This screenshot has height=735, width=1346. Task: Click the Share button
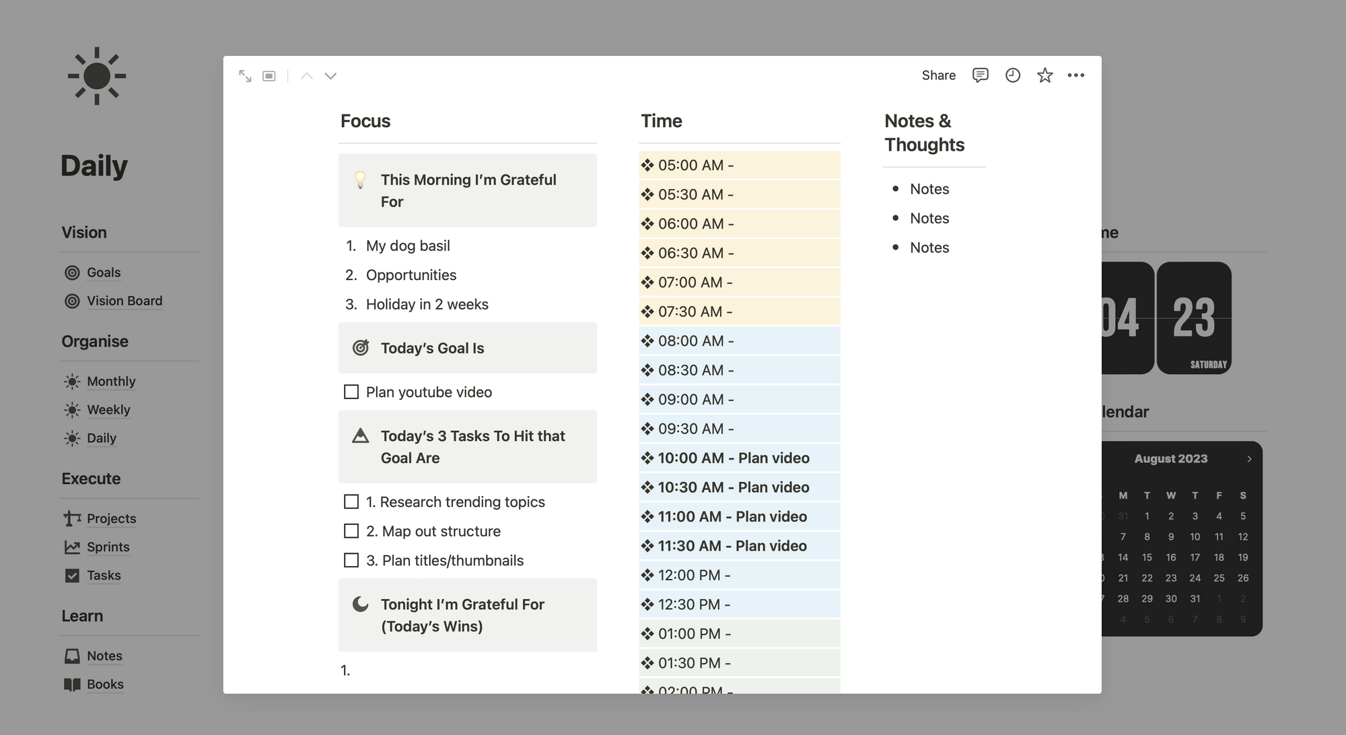tap(938, 75)
